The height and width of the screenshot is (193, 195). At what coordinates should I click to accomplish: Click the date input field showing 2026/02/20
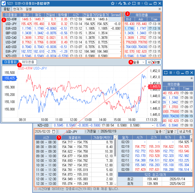[43, 131]
